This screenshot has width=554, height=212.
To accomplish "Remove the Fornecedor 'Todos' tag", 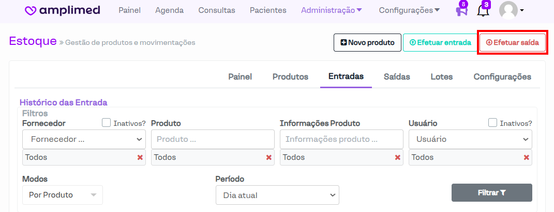I will [140, 157].
